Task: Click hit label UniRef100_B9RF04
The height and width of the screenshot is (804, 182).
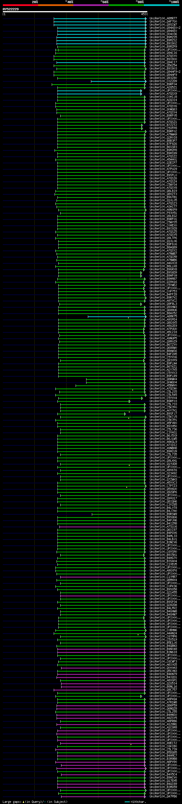Action: [x=163, y=84]
